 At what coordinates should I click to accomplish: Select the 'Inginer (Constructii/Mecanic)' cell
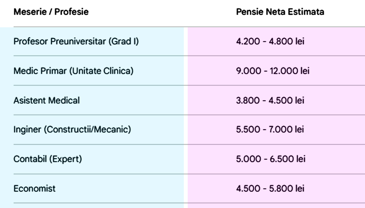coord(72,129)
